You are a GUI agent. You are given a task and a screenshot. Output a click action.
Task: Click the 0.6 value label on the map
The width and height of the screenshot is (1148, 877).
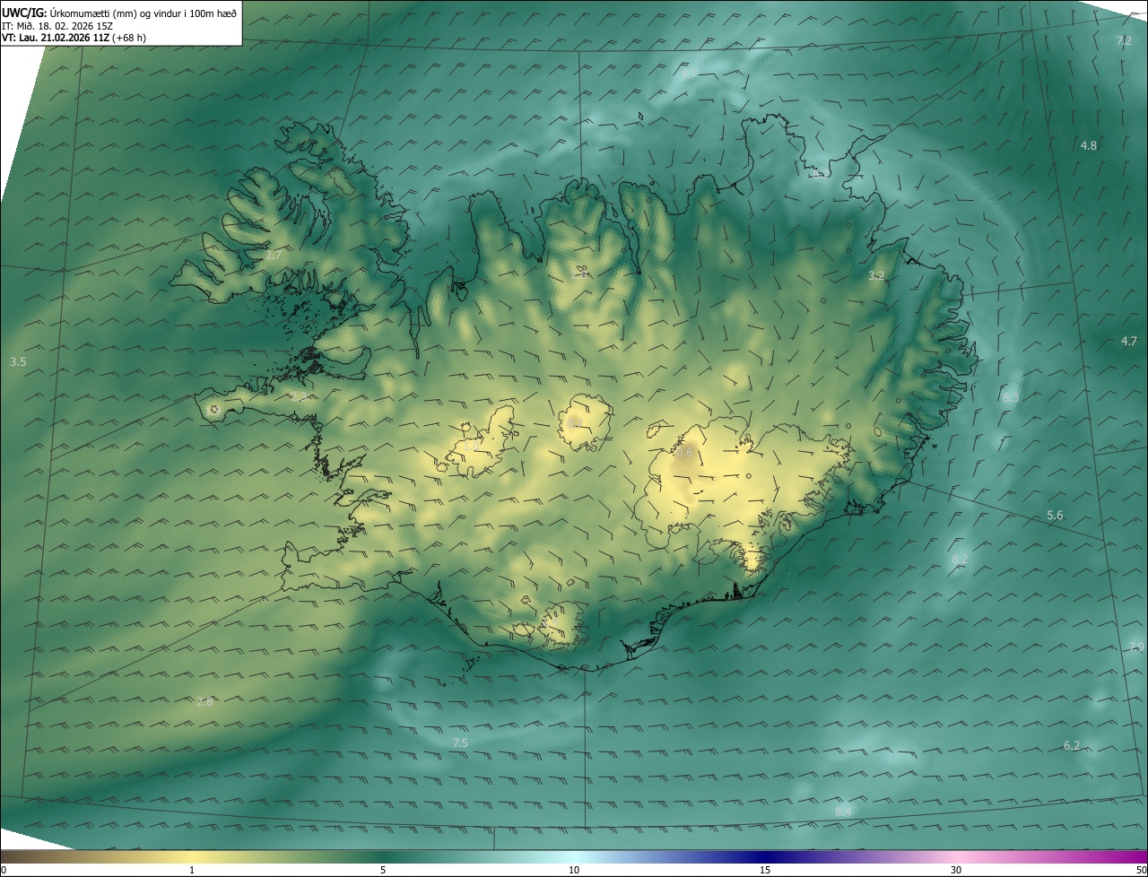[x=684, y=454]
